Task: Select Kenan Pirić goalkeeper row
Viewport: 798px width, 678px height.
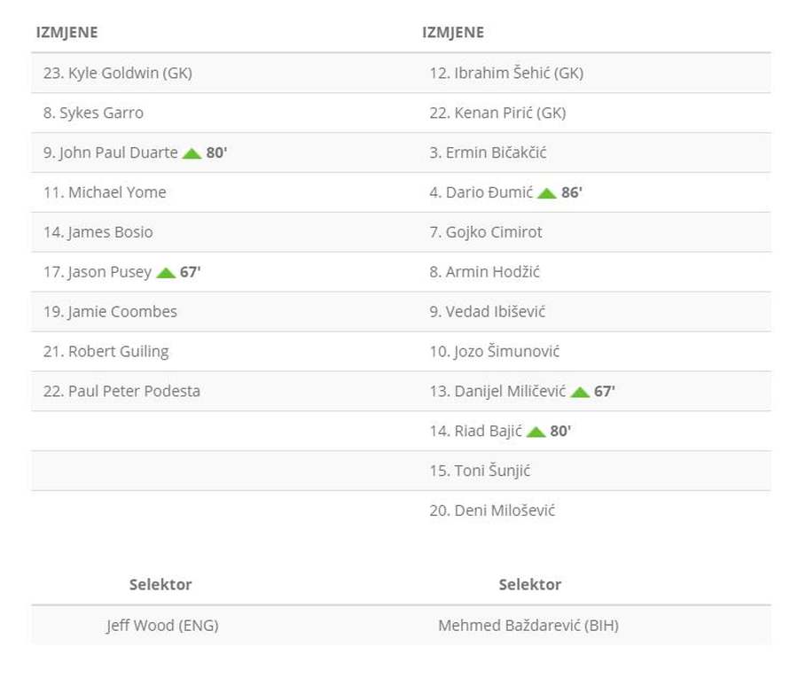Action: (x=497, y=113)
